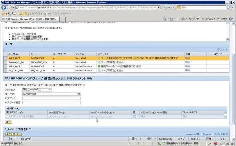Screen dimensions: 236x146
Task: Click the browser Back arrow button
Action: (x=4, y=8)
